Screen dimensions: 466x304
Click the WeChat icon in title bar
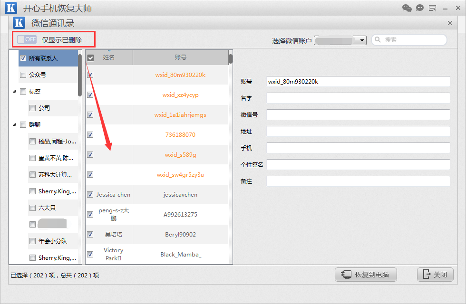pyautogui.click(x=407, y=8)
